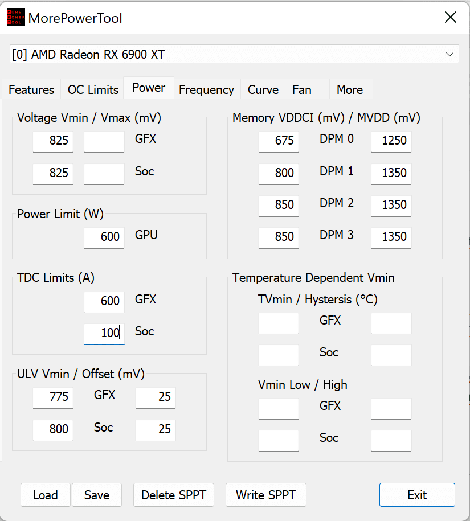Click the "Power Limit (W)" group label
The height and width of the screenshot is (521, 470).
point(60,214)
